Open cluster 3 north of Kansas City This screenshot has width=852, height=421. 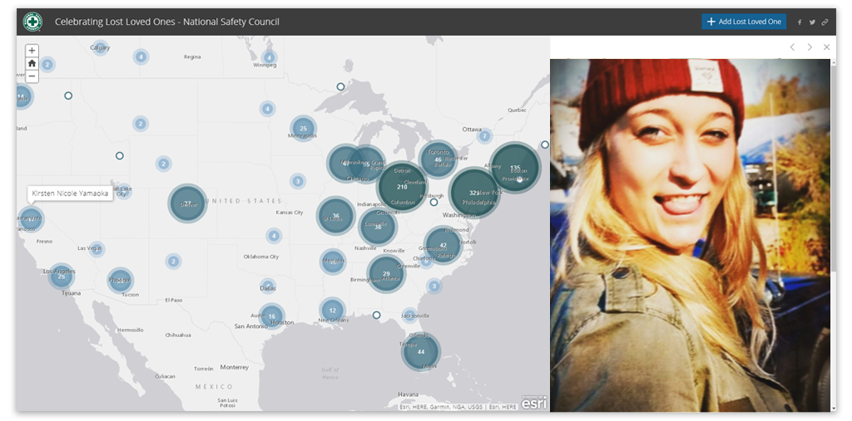pyautogui.click(x=297, y=181)
